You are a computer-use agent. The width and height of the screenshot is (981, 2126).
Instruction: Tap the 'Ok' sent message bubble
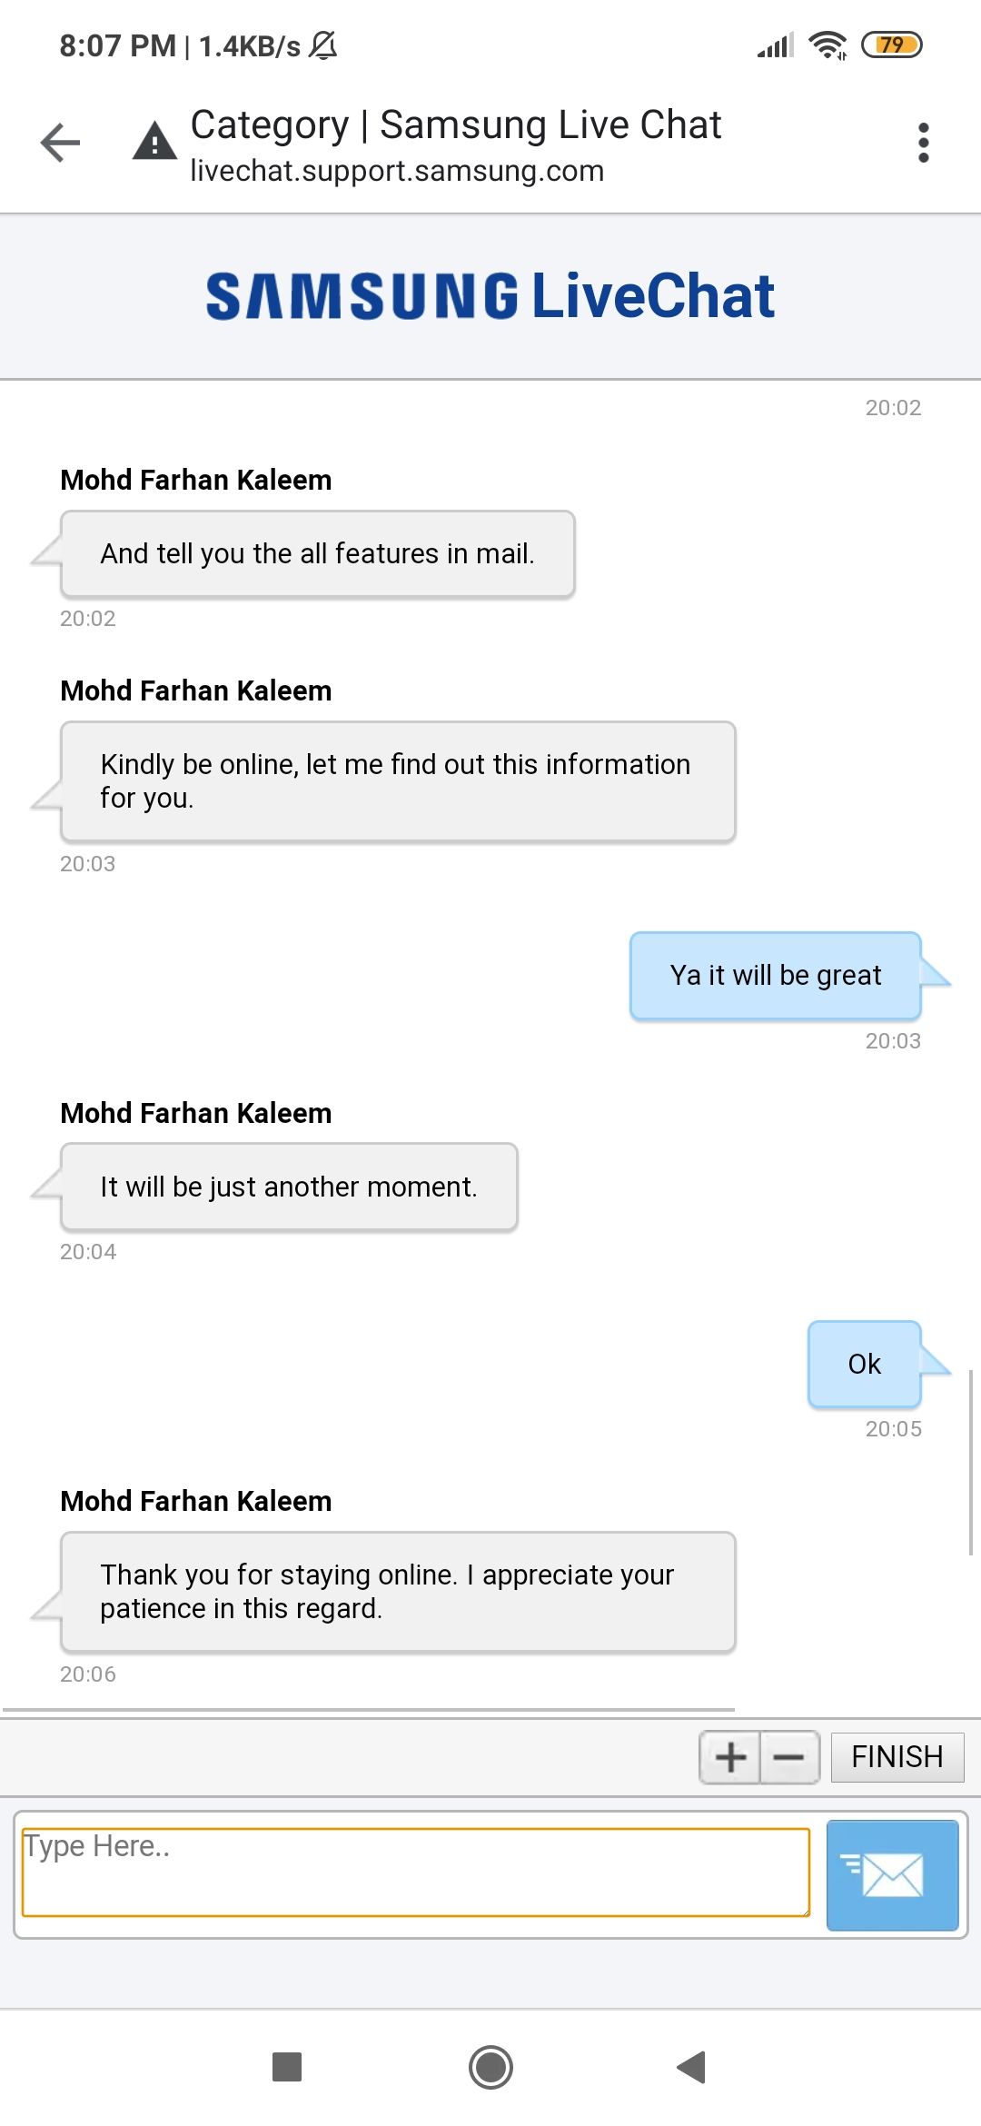coord(864,1364)
